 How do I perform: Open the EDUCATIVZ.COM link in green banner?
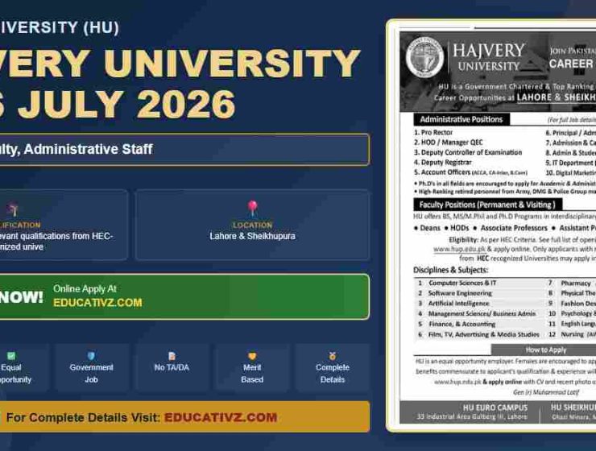click(x=97, y=303)
